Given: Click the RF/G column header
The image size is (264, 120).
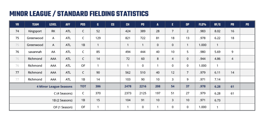Looking at the screenshot, I should pos(217,25).
